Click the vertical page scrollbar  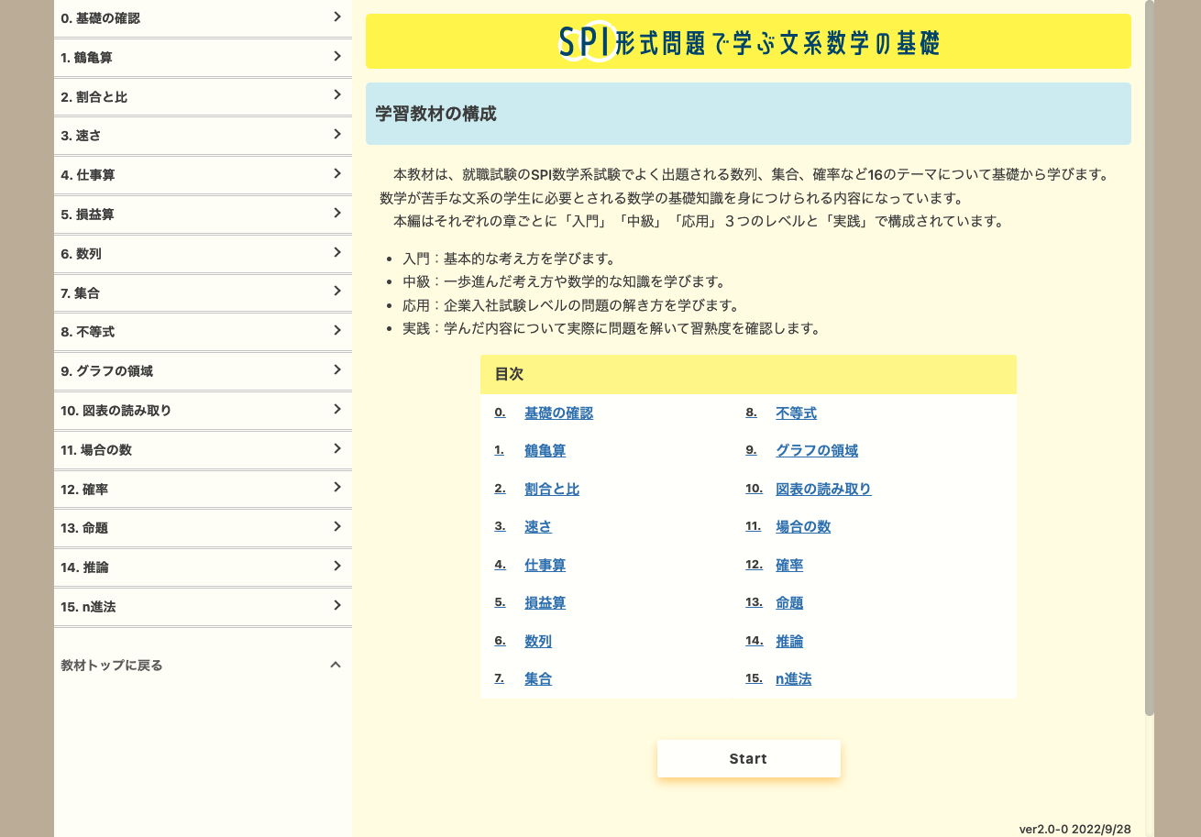click(x=1150, y=358)
